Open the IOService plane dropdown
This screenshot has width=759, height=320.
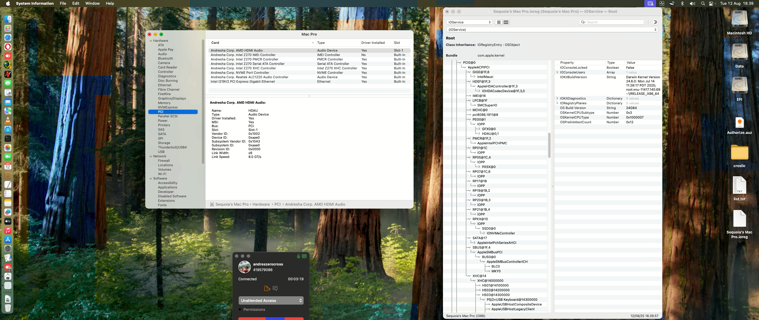[x=469, y=22]
